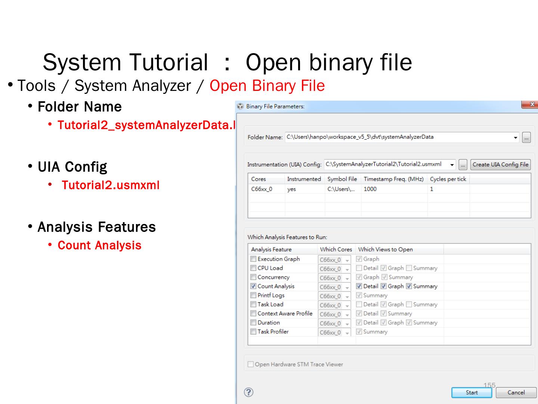The width and height of the screenshot is (538, 404).
Task: Click the Cancel button
Action: tap(516, 392)
